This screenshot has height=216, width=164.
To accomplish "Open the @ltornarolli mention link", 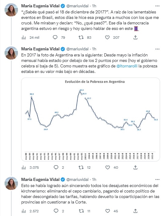I will tap(127, 66).
